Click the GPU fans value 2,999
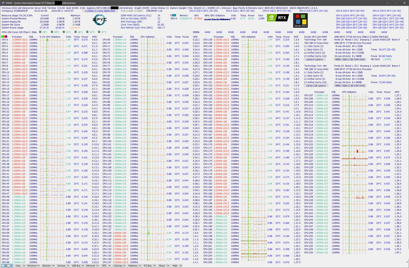The height and width of the screenshot is (268, 409). pyautogui.click(x=261, y=18)
